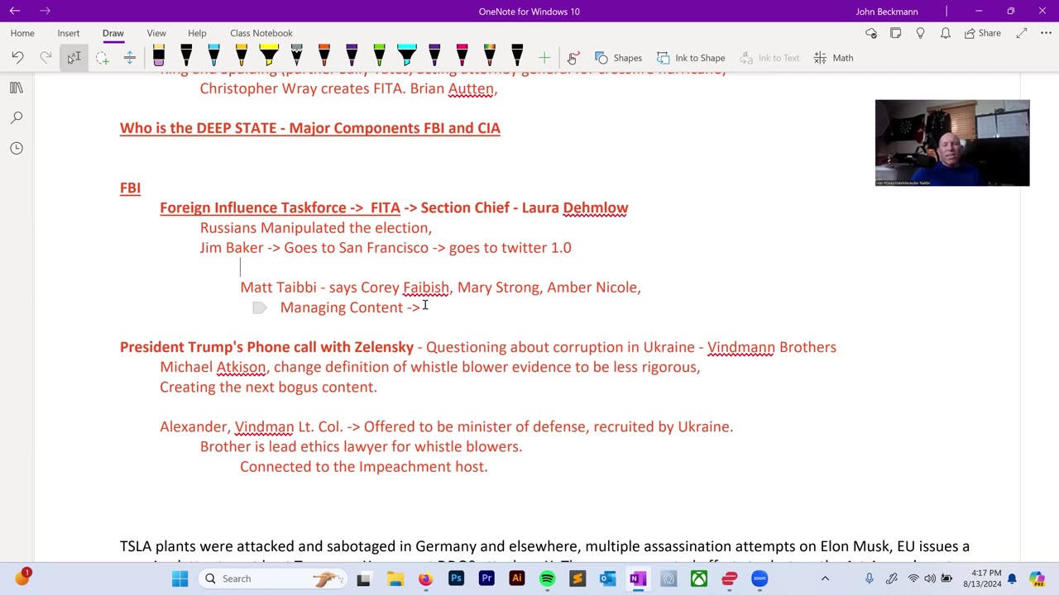Open the notifications bell
Viewport: 1059px width, 595px height.
coord(945,33)
